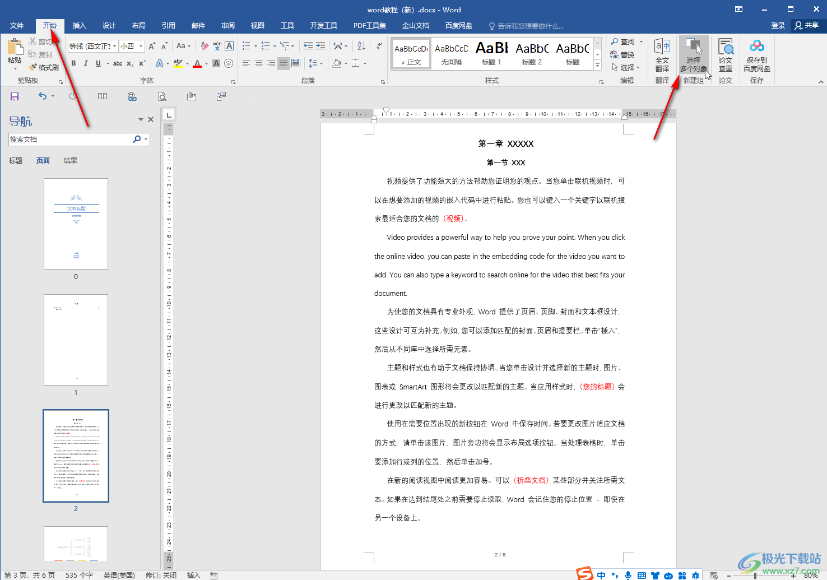Click Select Multiple Objects (选择多个对象)

694,55
